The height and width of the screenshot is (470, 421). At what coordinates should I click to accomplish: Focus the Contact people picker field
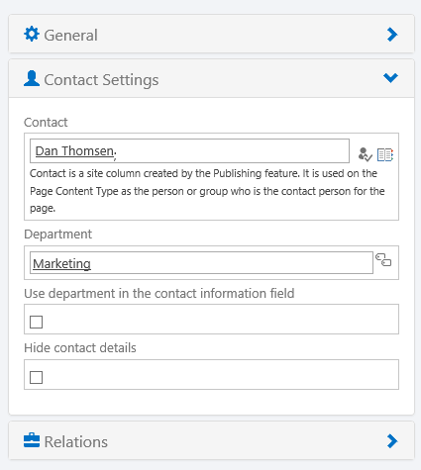[189, 150]
